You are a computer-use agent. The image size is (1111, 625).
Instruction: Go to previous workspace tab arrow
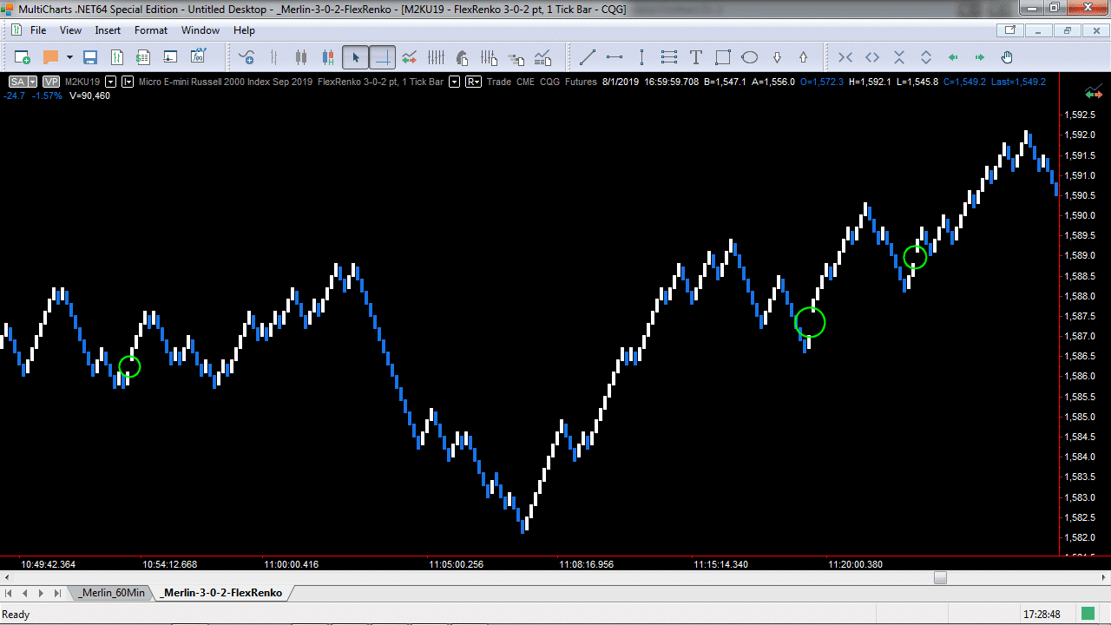click(x=25, y=593)
